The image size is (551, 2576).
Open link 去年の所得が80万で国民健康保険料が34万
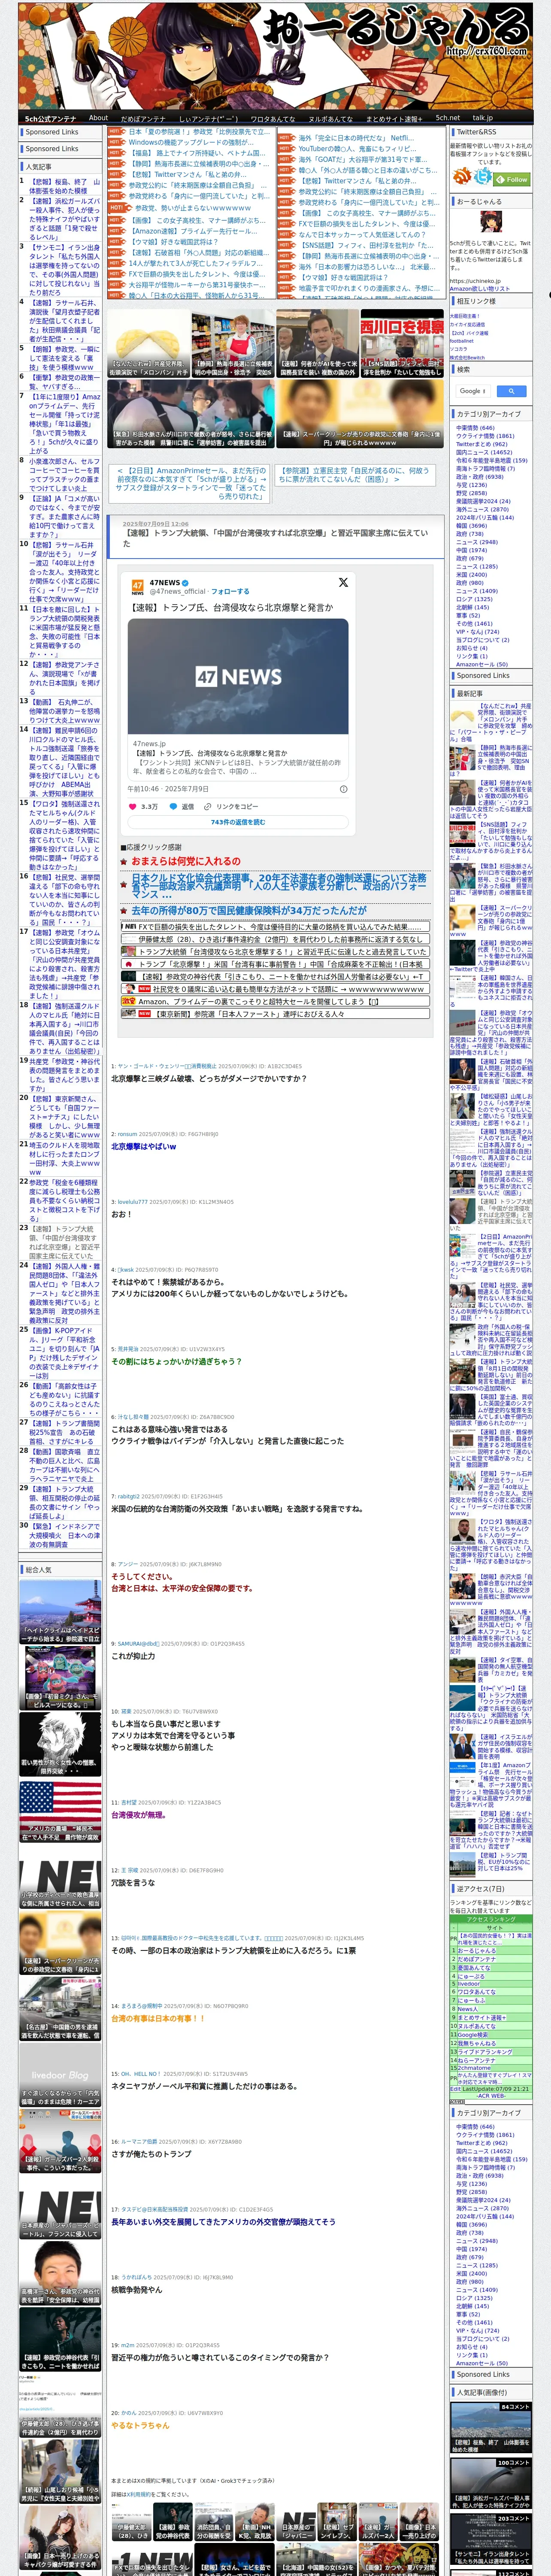[249, 911]
